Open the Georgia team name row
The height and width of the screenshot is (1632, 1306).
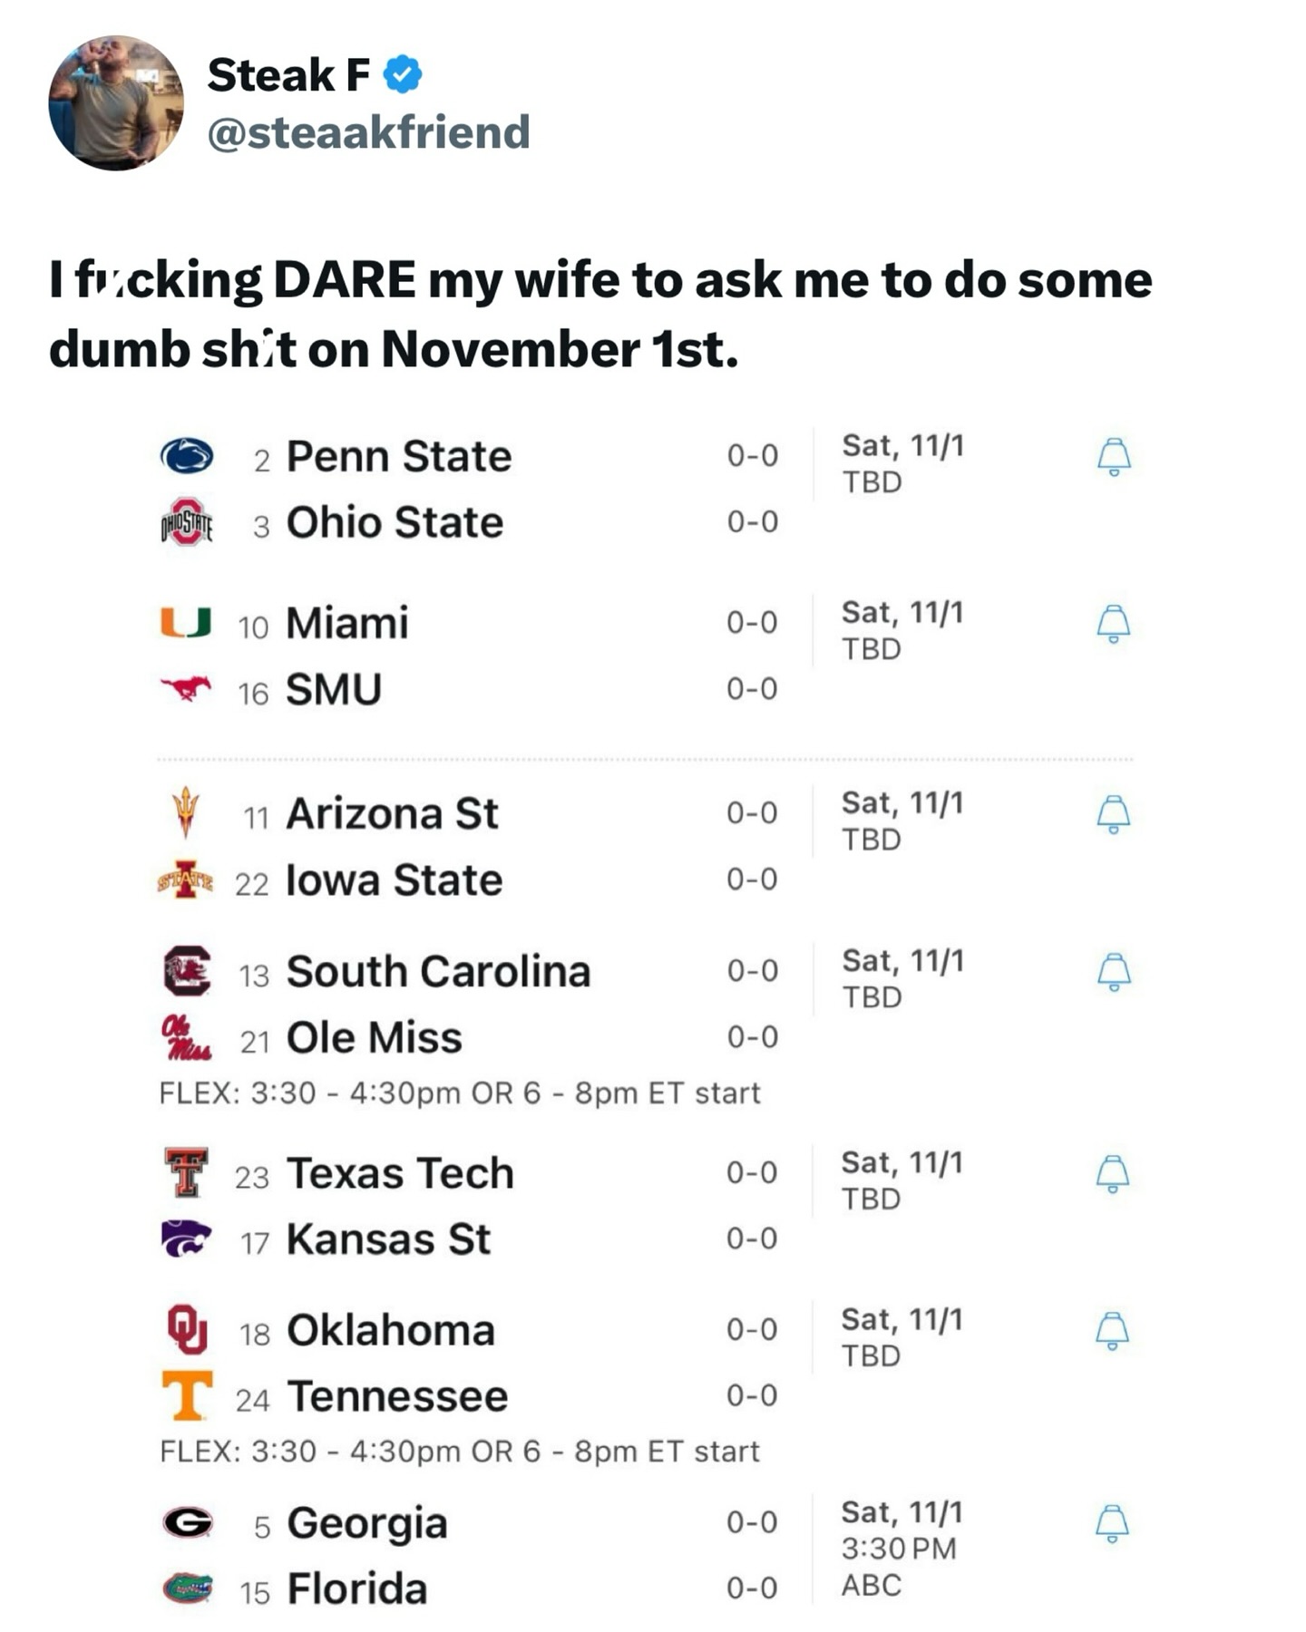pos(367,1523)
